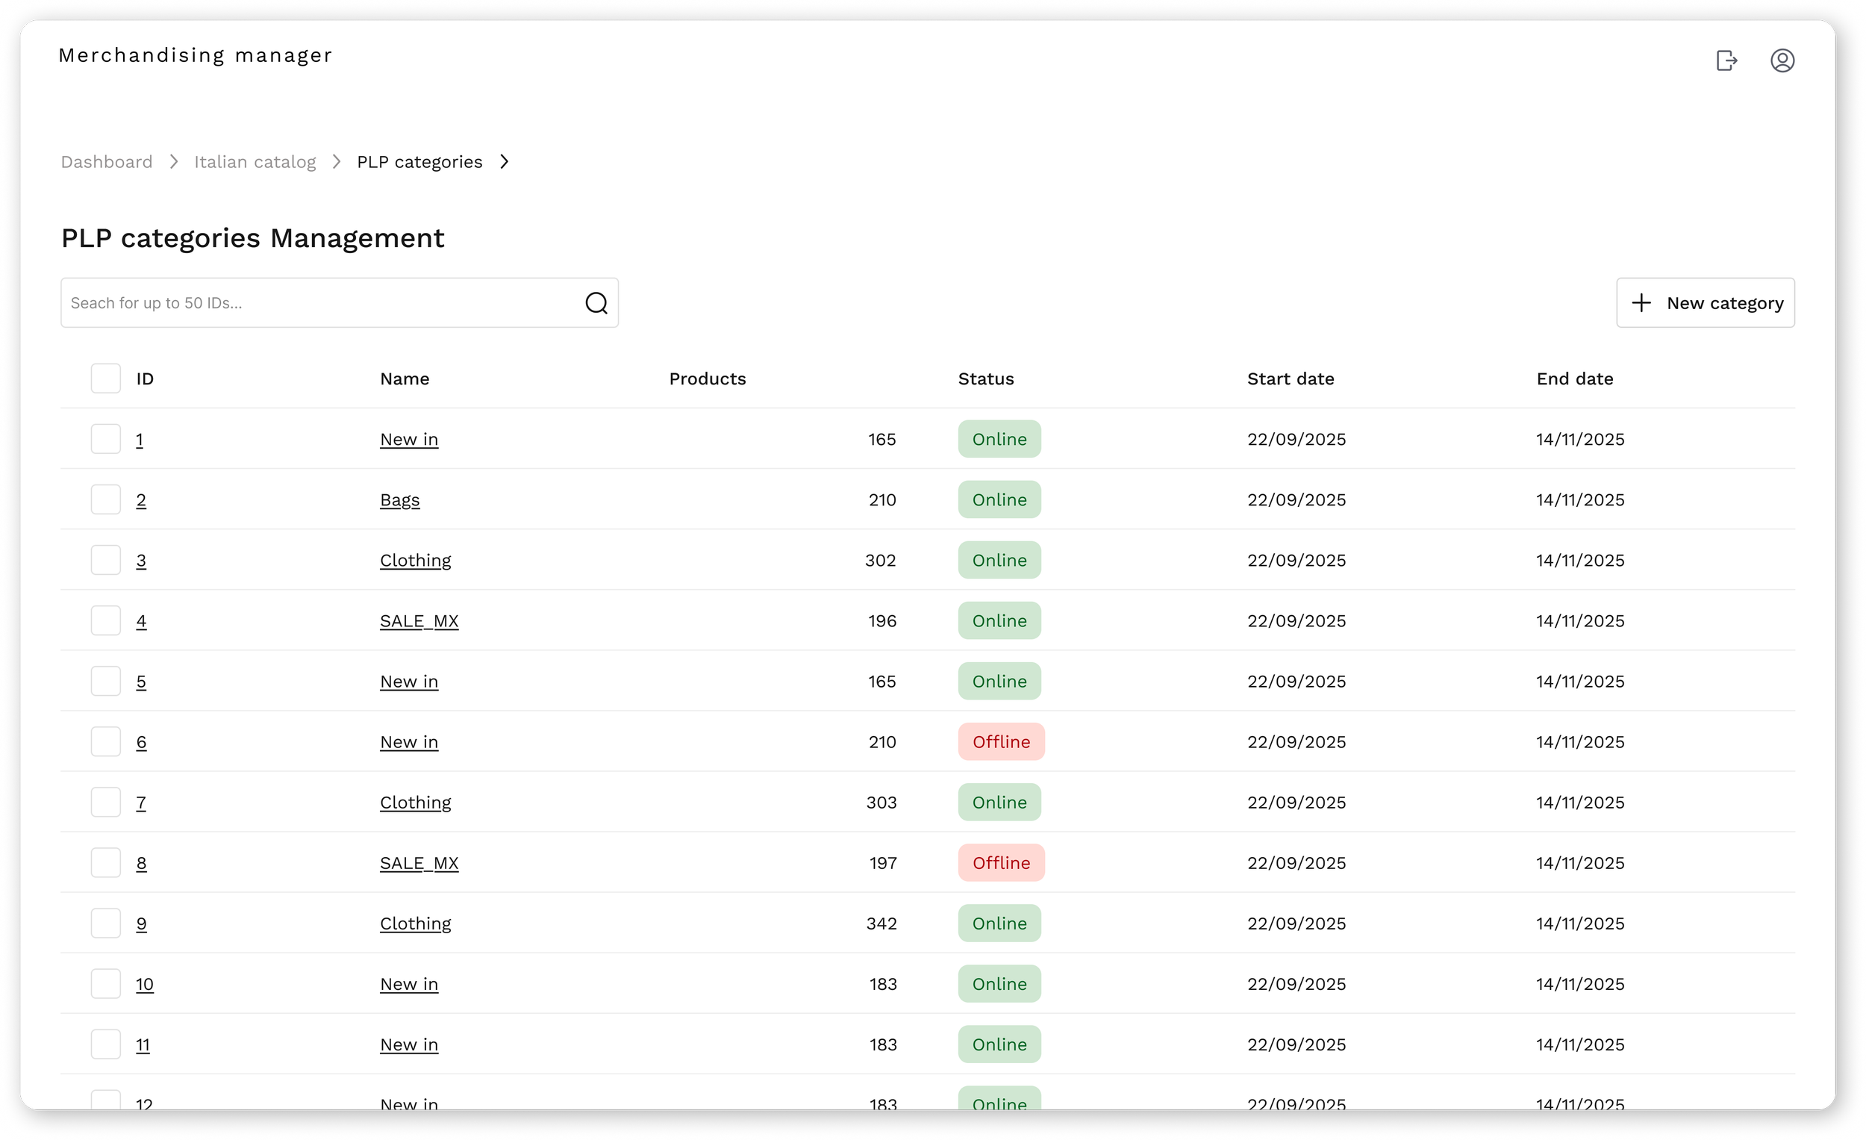Open the Bags category link

point(400,500)
